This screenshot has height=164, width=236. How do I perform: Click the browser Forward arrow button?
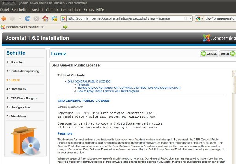click(x=12, y=18)
